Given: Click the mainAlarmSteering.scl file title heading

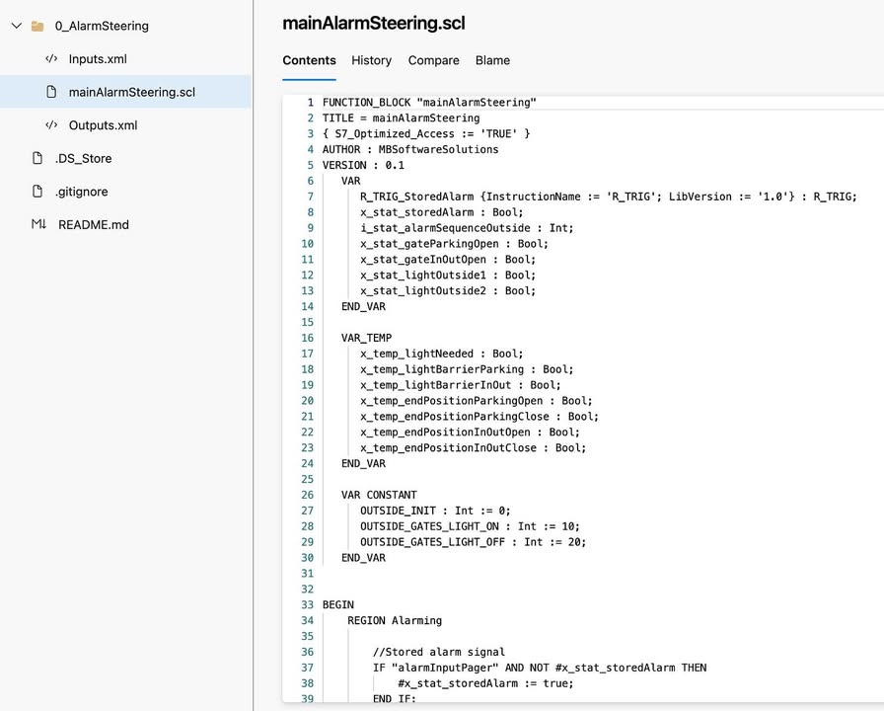Looking at the screenshot, I should (373, 23).
